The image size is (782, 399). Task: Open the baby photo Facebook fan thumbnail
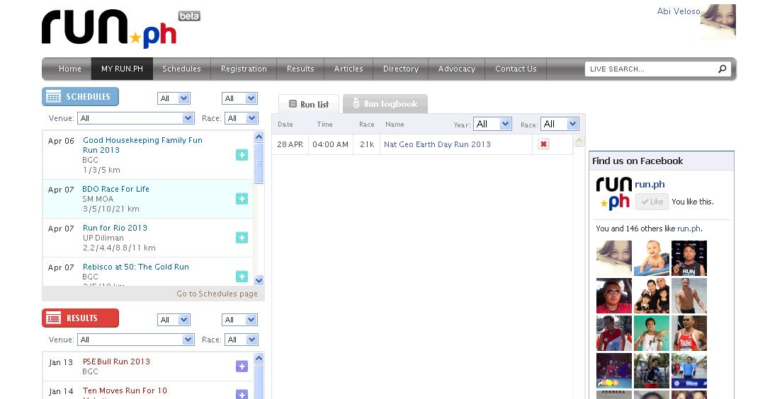pyautogui.click(x=652, y=258)
